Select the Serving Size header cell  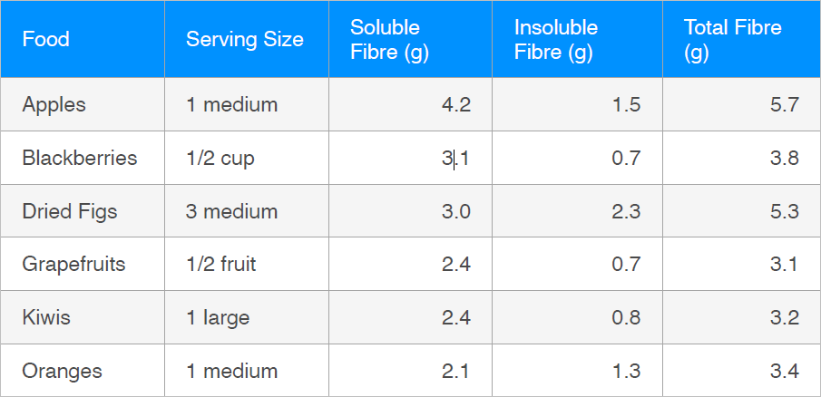click(247, 39)
